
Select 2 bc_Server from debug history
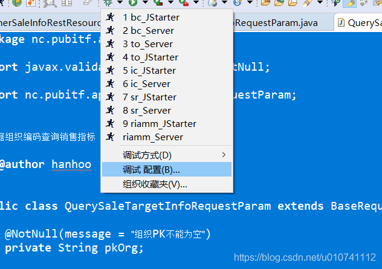click(148, 31)
